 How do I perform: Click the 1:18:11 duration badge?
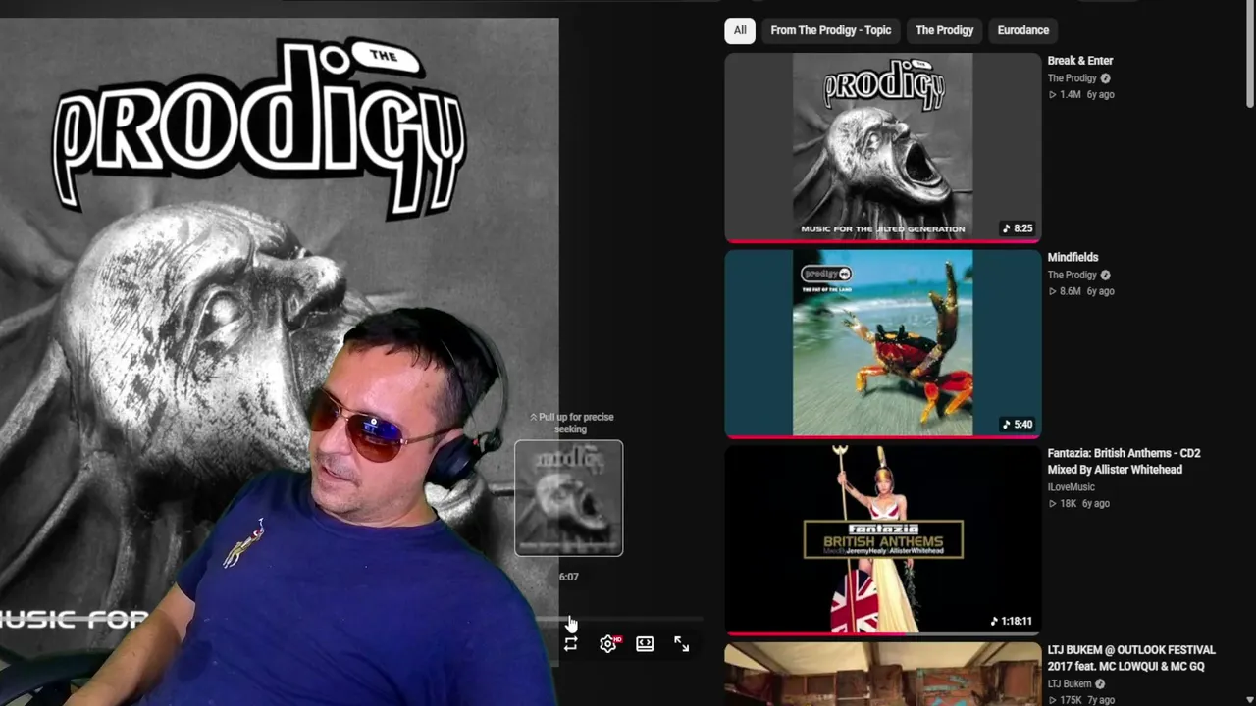pyautogui.click(x=1012, y=621)
